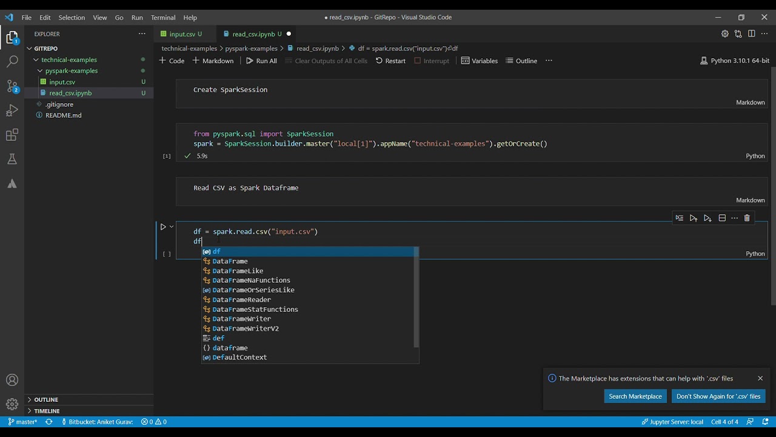Image resolution: width=776 pixels, height=437 pixels.
Task: Open the File menu
Action: click(27, 18)
